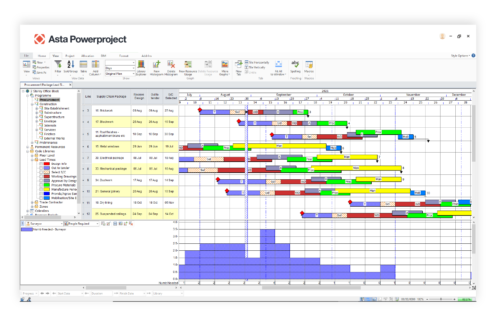
Task: Click the blue Provide/Agree Samples color swatch
Action: (x=47, y=194)
